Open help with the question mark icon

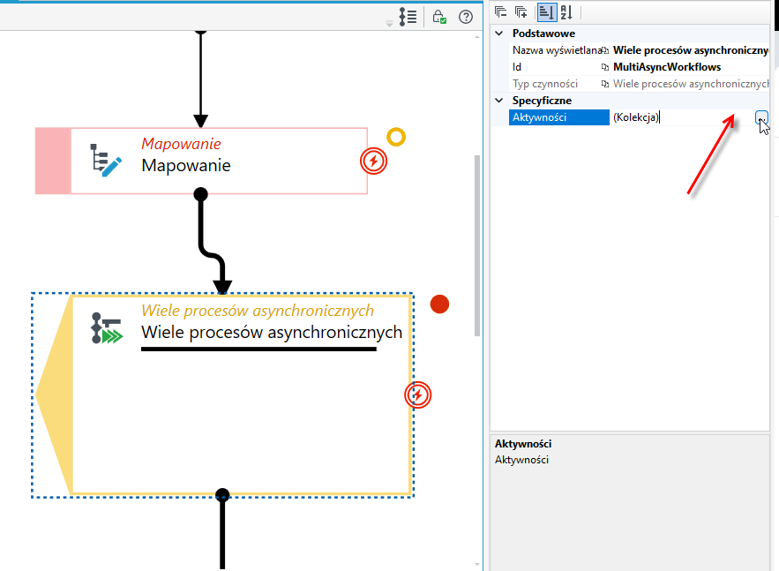(466, 17)
